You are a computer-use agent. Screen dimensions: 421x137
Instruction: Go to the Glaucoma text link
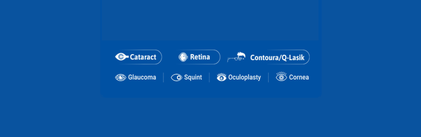[142, 78]
